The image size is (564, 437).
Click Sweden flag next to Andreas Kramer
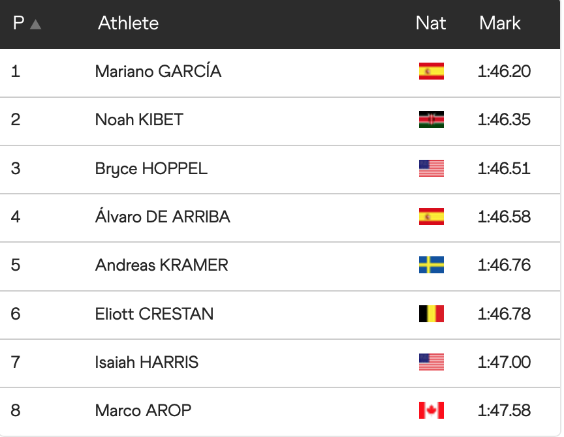point(431,265)
